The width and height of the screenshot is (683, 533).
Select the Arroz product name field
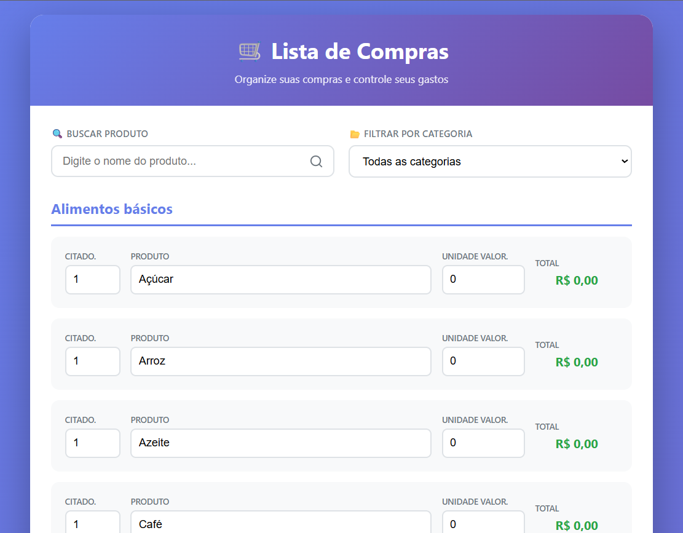pyautogui.click(x=280, y=361)
